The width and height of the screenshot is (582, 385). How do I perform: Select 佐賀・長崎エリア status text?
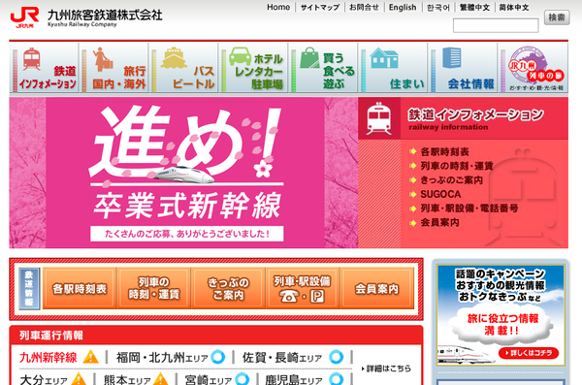(x=282, y=358)
